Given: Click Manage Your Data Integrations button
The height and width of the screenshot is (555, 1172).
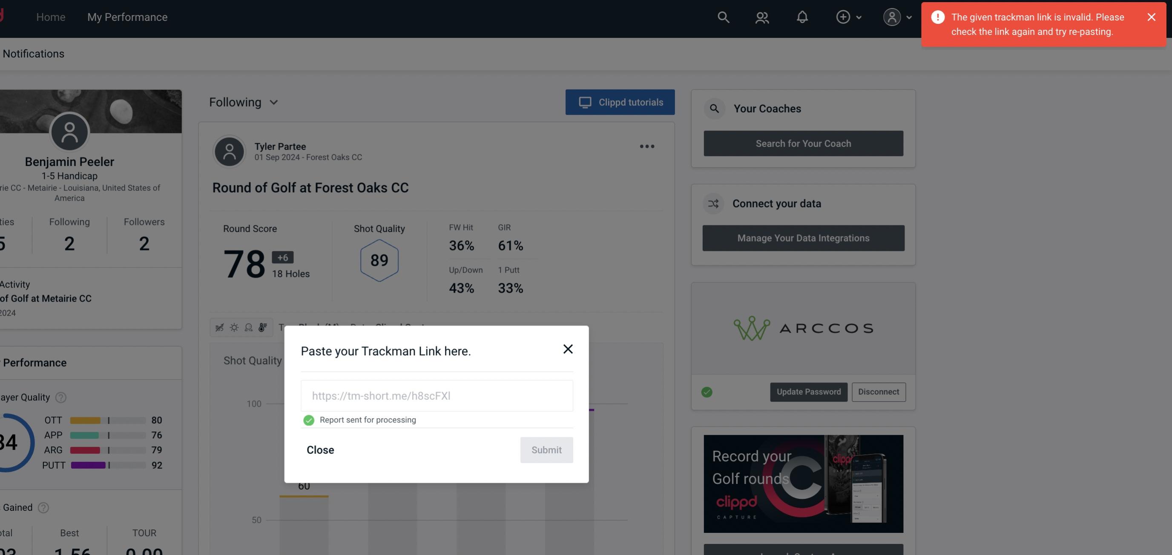Looking at the screenshot, I should [804, 238].
